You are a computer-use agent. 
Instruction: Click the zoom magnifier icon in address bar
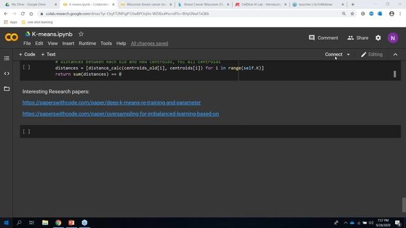pos(344,14)
